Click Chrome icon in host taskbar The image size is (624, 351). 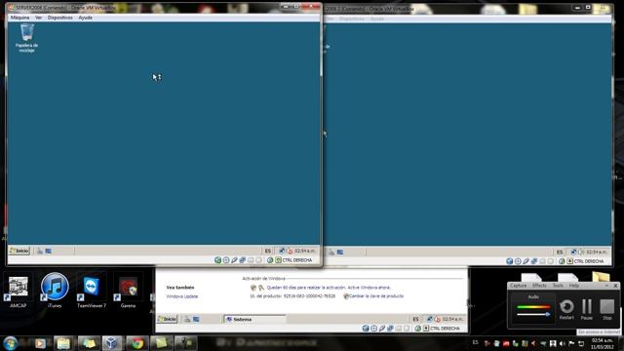pos(136,343)
